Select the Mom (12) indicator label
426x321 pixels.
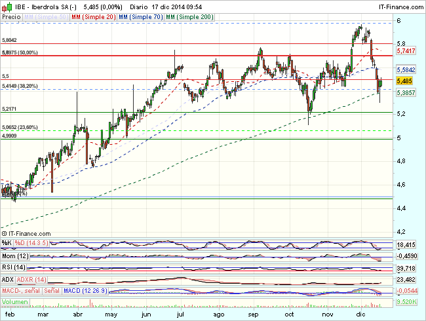15,256
